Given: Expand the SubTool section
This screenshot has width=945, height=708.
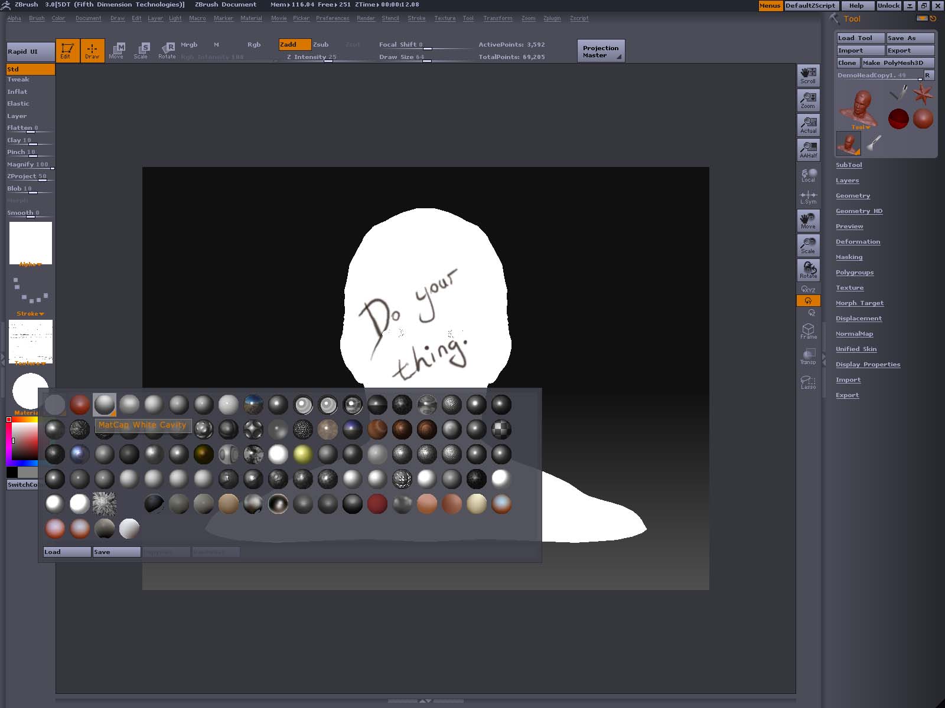Looking at the screenshot, I should click(849, 165).
